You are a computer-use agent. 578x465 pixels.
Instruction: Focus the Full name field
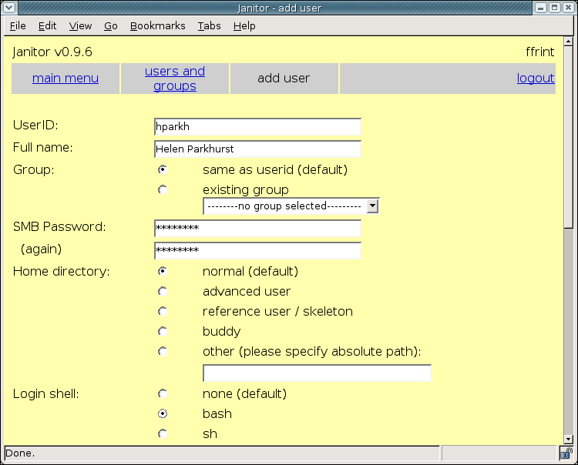(257, 149)
